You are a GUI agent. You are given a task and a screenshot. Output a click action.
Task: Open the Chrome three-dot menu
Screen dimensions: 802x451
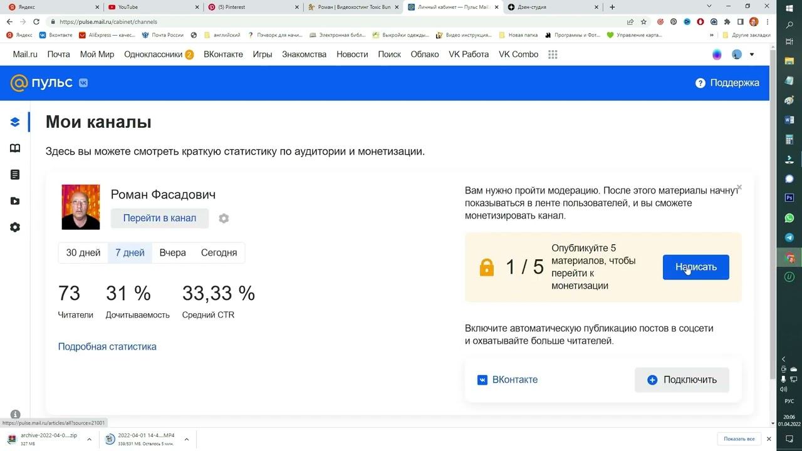click(768, 22)
